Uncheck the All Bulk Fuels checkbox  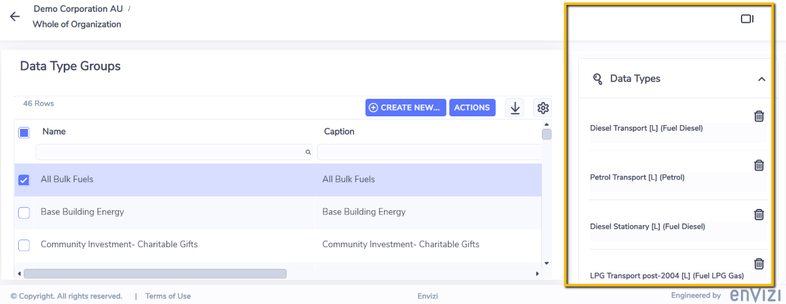[24, 180]
